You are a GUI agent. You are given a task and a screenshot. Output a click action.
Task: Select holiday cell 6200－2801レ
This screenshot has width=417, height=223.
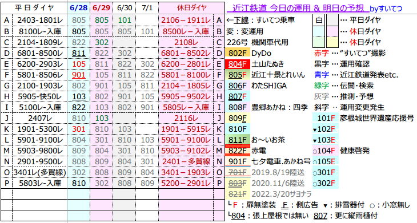pos(186,64)
